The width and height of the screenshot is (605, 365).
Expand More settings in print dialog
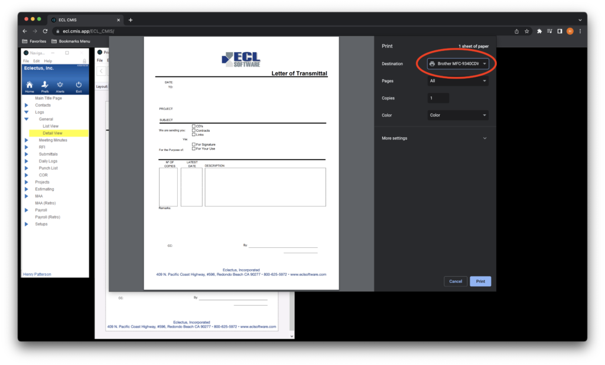click(434, 138)
